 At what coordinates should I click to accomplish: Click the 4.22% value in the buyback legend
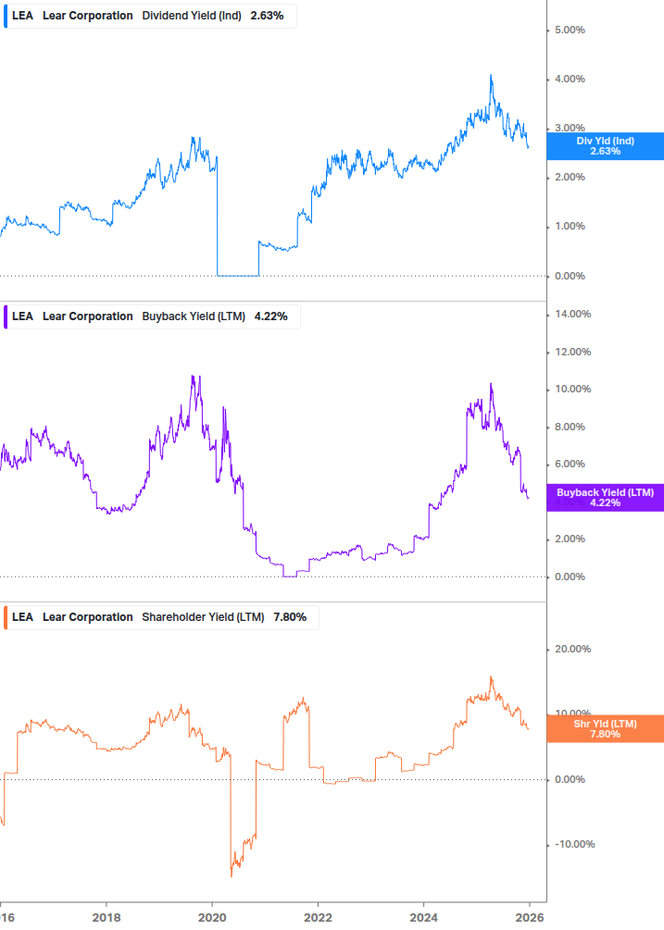pyautogui.click(x=270, y=316)
